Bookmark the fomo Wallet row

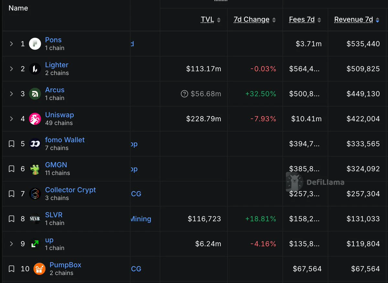11,144
